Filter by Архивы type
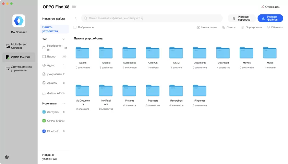 pyautogui.click(x=53, y=83)
